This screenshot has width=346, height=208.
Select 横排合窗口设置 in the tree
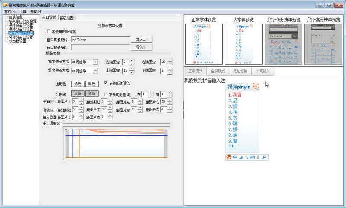(21, 25)
